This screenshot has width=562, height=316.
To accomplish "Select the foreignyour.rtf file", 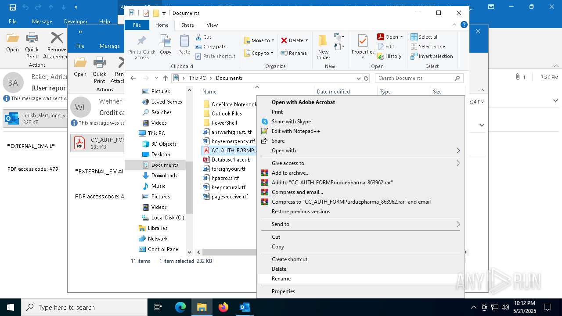I will 228,169.
